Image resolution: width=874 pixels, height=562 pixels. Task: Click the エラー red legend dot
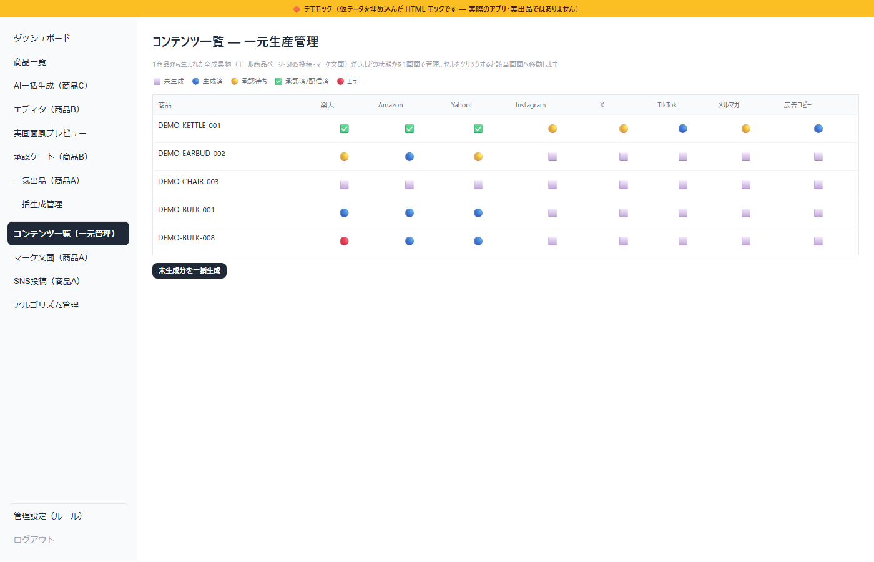pos(340,81)
